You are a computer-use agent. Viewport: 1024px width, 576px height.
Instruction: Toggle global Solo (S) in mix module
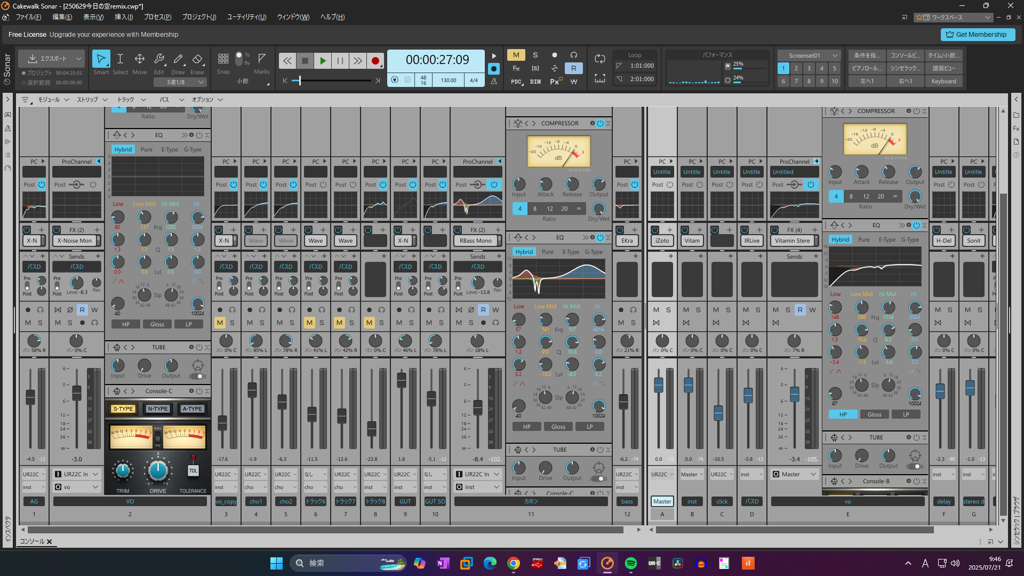[x=535, y=55]
